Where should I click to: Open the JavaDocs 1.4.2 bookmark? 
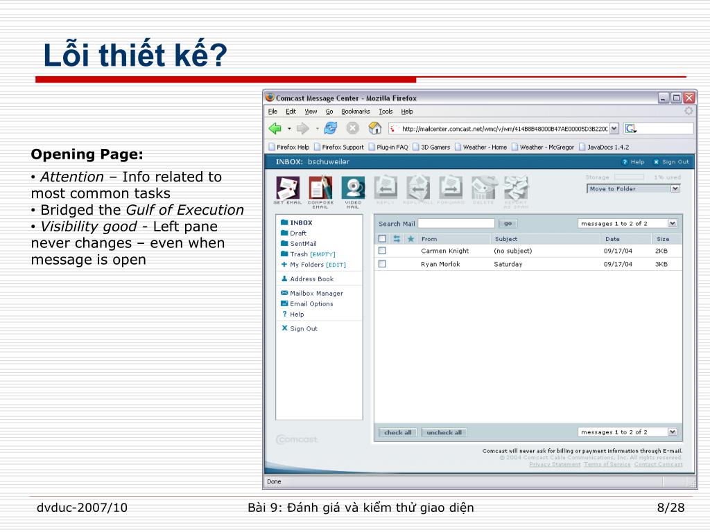click(604, 147)
